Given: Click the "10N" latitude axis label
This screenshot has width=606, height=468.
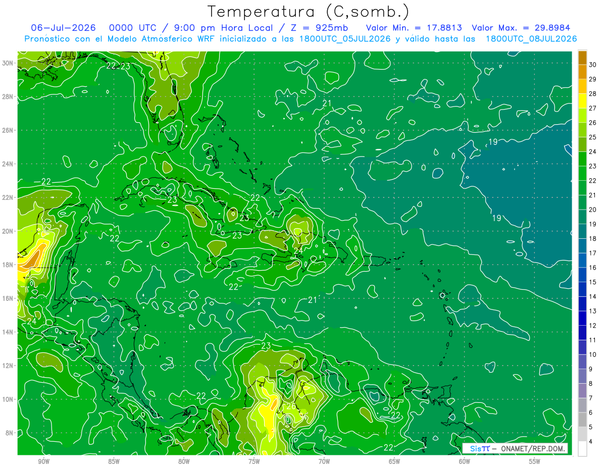Looking at the screenshot, I should 9,399.
